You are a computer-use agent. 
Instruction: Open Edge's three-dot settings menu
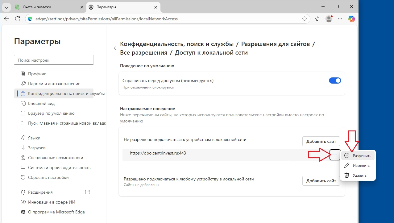pos(340,19)
